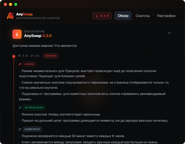The image size is (185, 144).
Task: Click the line "Подписка проверяется каждые 30 минут"
Action: click(x=72, y=136)
